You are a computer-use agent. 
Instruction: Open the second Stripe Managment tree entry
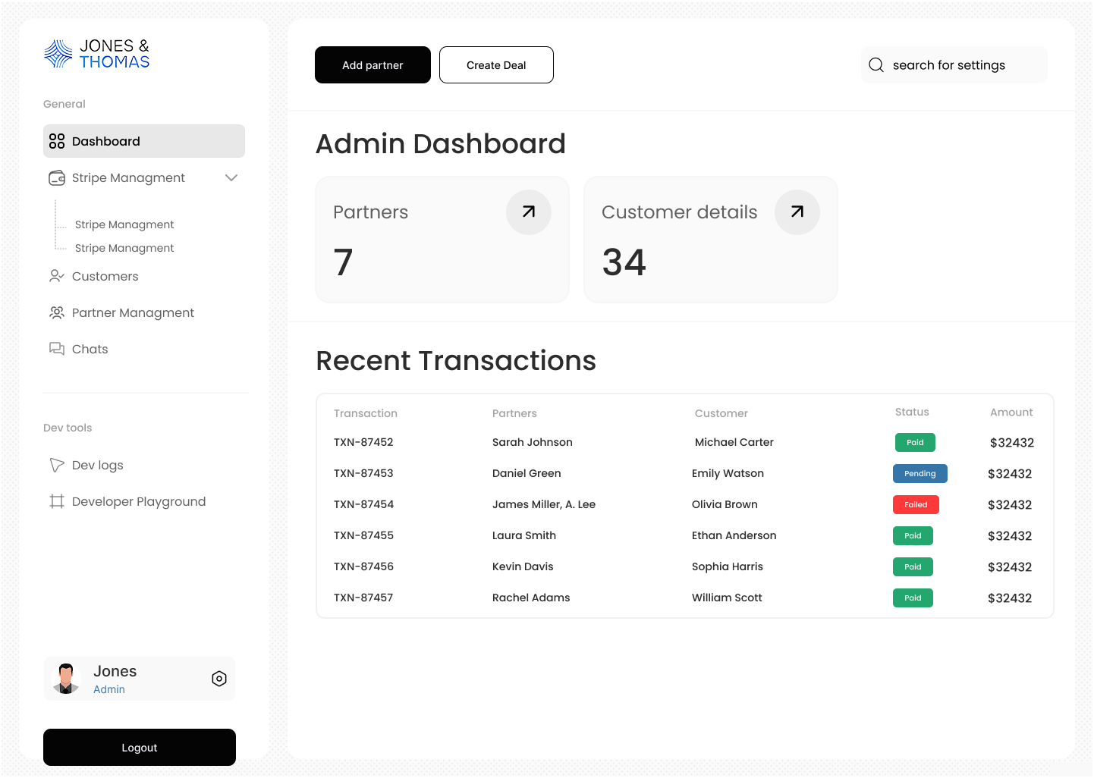[x=124, y=248]
